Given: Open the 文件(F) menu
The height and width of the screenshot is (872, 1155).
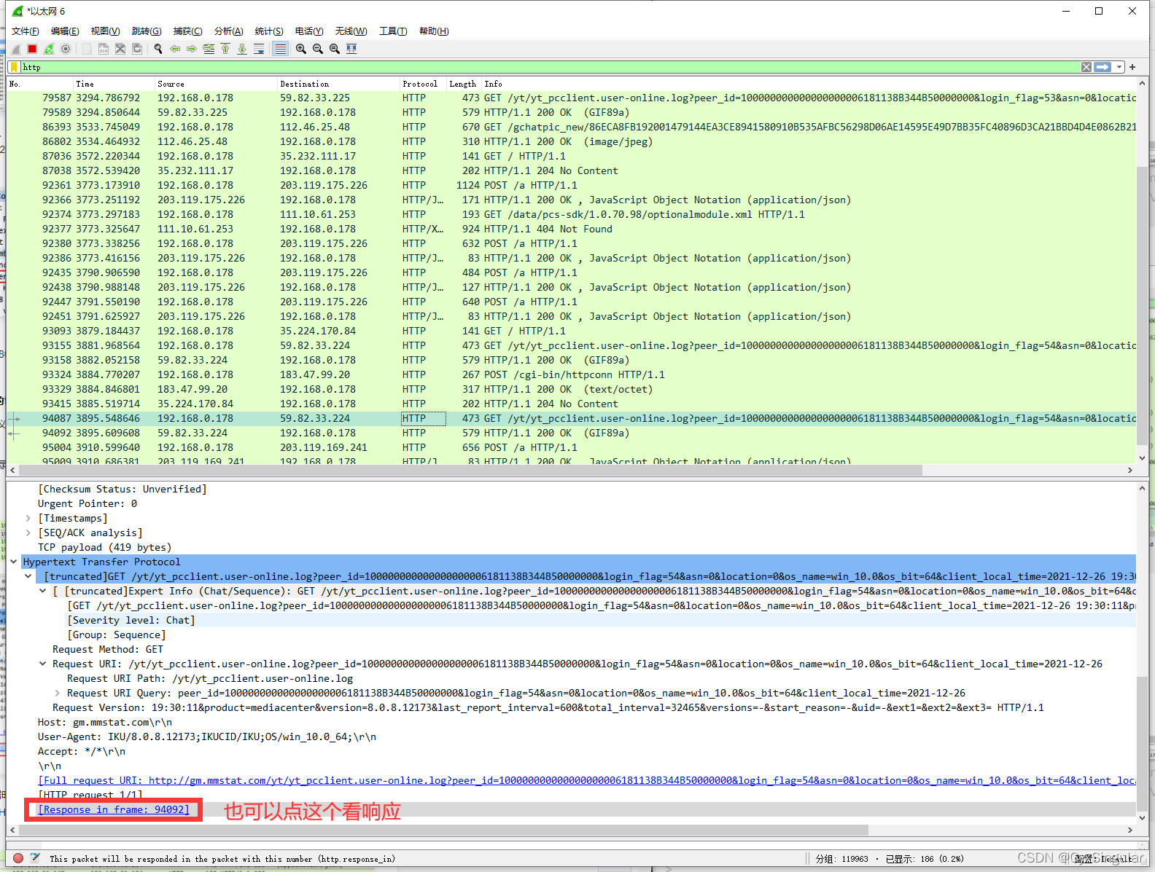Looking at the screenshot, I should (26, 31).
